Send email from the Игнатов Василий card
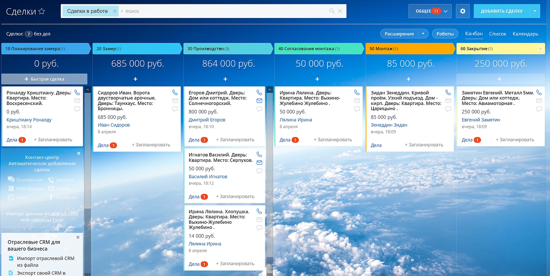This screenshot has width=550, height=276. point(259,163)
